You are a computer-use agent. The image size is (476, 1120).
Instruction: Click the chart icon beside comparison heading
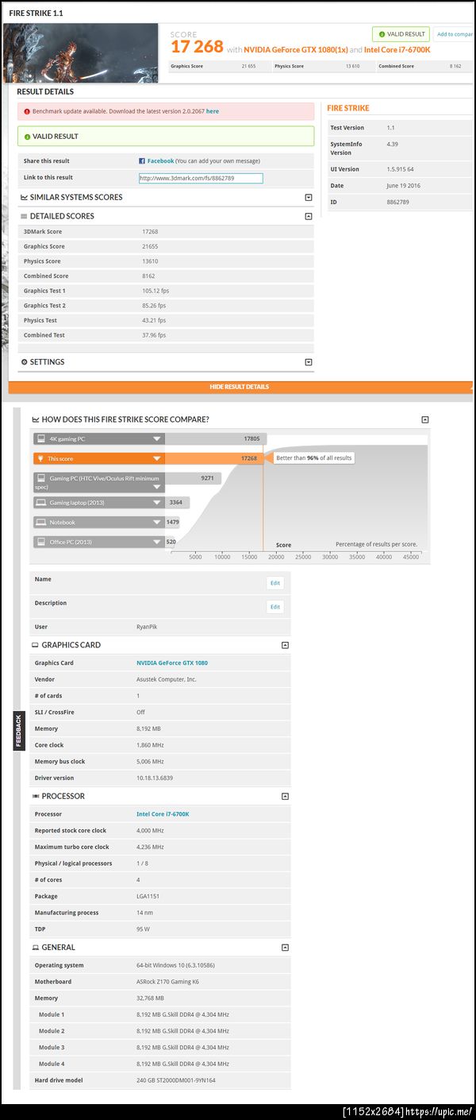click(x=36, y=419)
